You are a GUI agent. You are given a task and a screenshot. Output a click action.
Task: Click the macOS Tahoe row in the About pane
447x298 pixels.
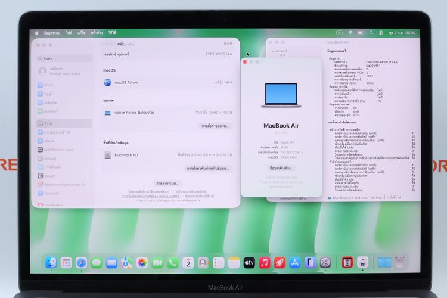(x=167, y=82)
